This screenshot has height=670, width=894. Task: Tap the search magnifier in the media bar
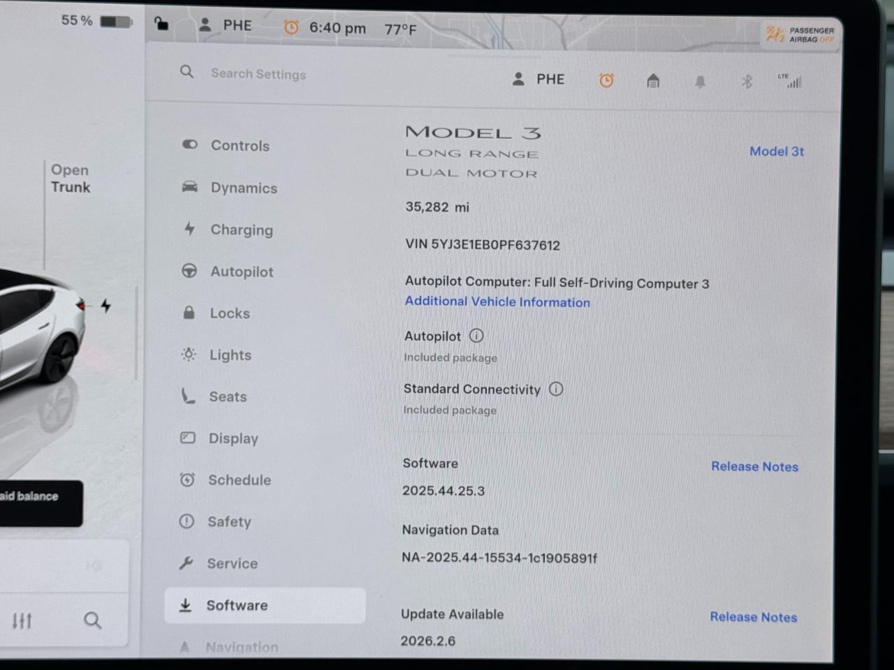93,620
